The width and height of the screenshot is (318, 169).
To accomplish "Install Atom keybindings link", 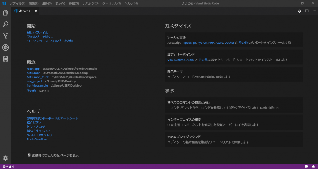I will tap(190, 60).
